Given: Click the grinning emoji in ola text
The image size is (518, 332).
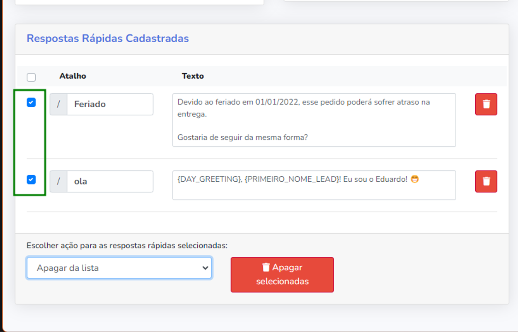Looking at the screenshot, I should (414, 180).
